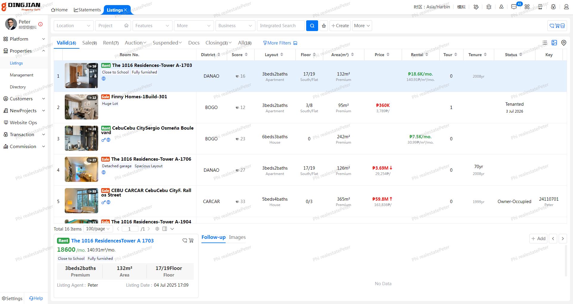
Task: Toggle the split panel layout icon
Action: (x=165, y=229)
